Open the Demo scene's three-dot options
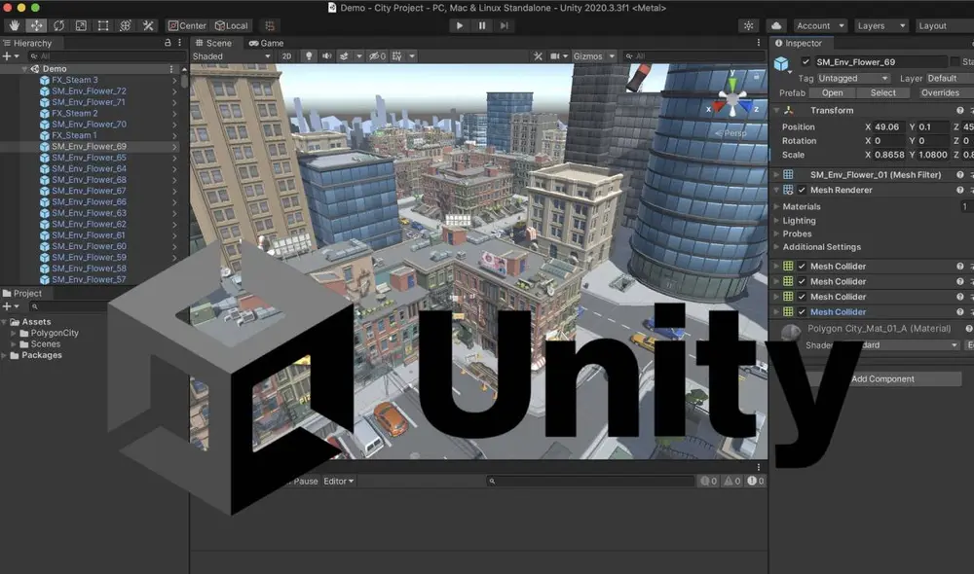This screenshot has width=974, height=574. point(171,69)
